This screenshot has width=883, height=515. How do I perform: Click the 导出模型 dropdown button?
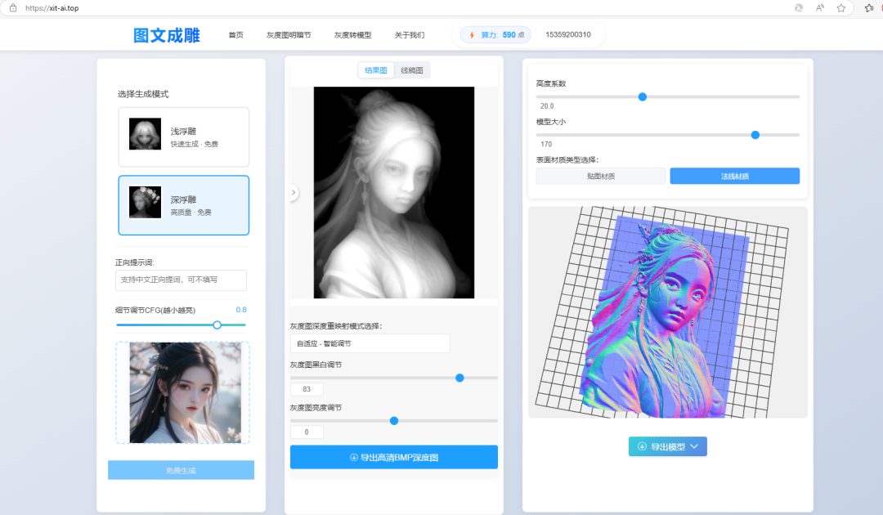click(x=668, y=446)
